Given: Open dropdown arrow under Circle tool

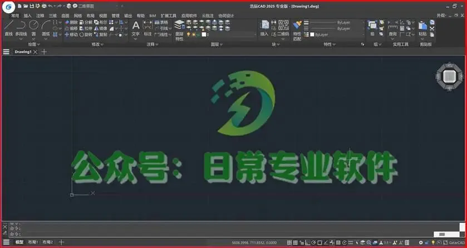Looking at the screenshot, I should pyautogui.click(x=33, y=39).
